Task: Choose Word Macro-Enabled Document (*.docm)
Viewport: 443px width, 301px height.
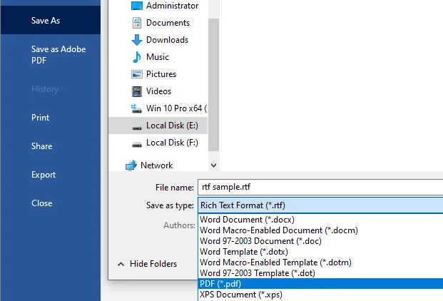Action: pyautogui.click(x=320, y=230)
